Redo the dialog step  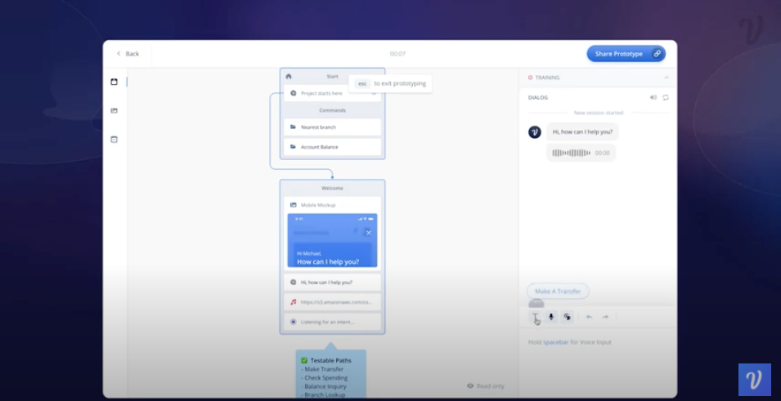(605, 317)
